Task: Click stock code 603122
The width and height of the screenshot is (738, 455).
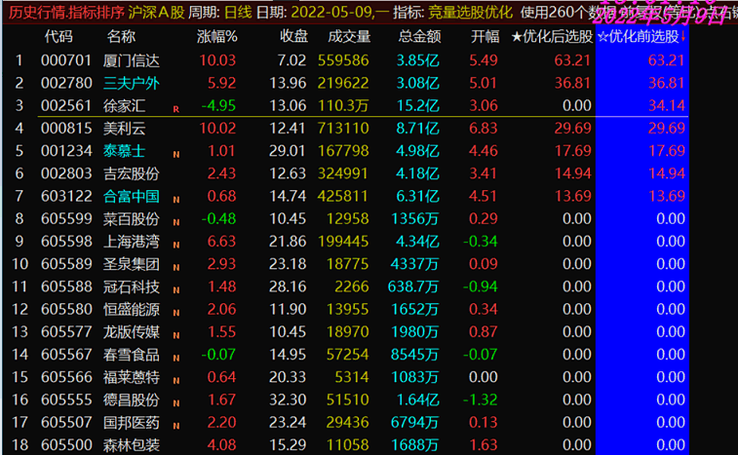Action: [x=66, y=196]
